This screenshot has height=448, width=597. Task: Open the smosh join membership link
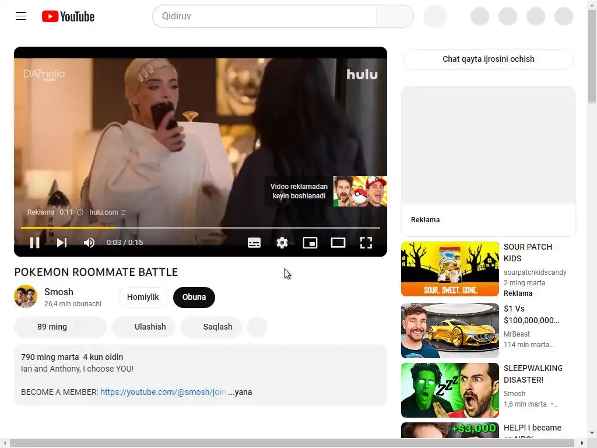coord(163,392)
